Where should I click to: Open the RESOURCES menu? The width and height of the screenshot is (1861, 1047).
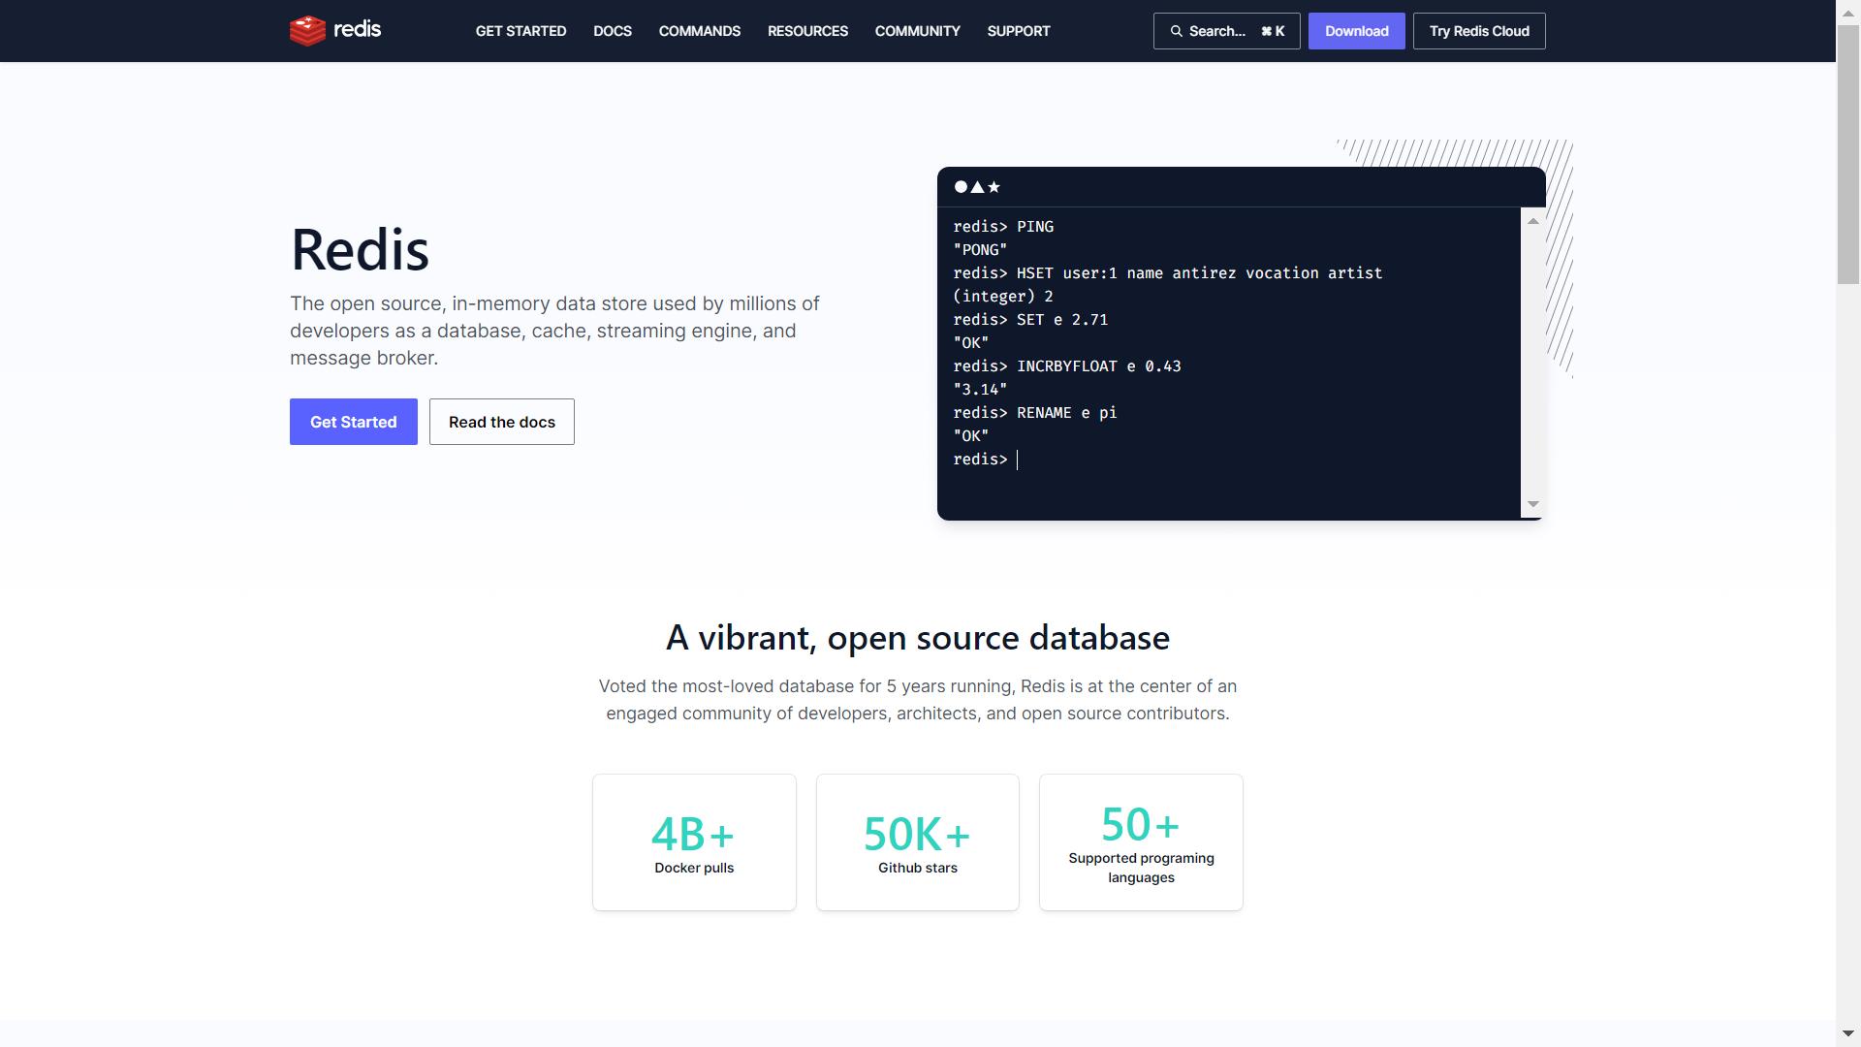pyautogui.click(x=807, y=31)
